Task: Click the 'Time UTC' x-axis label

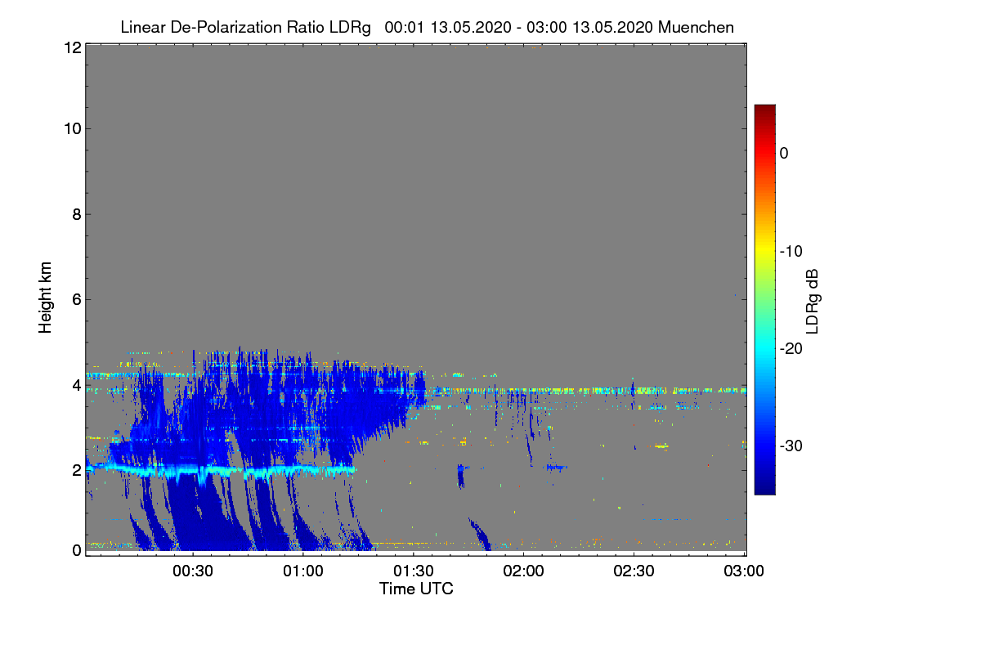Action: pos(416,589)
